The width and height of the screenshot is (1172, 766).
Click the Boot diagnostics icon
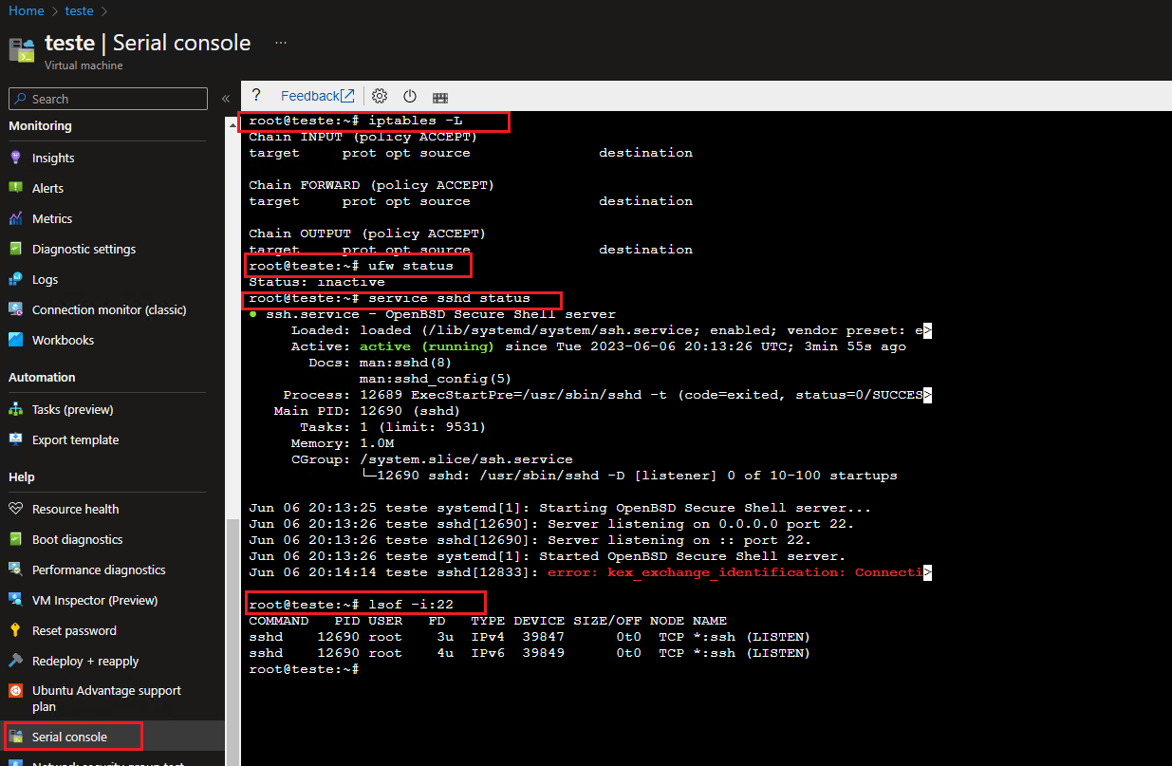point(15,539)
